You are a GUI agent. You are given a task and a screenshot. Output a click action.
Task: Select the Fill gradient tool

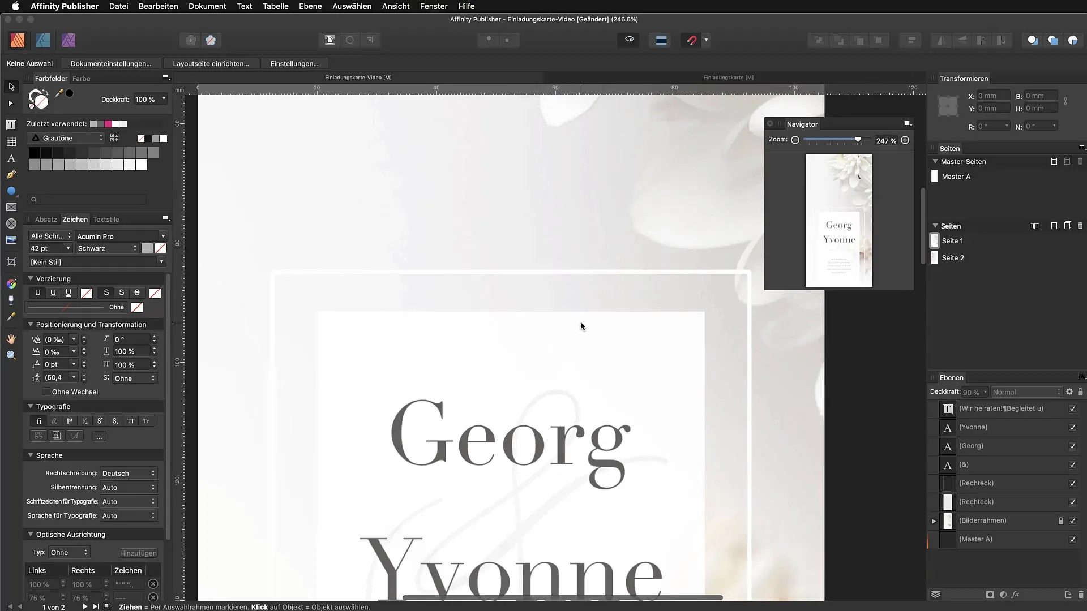11,283
